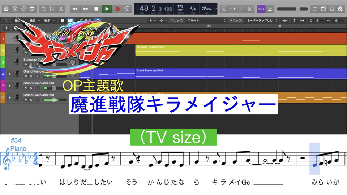This screenshot has height=195, width=347.
Task: Mute track 3 Steinway with M
Action: (x=26, y=65)
